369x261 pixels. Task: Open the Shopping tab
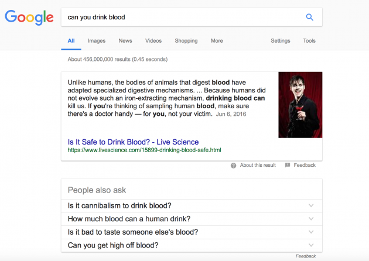[186, 41]
